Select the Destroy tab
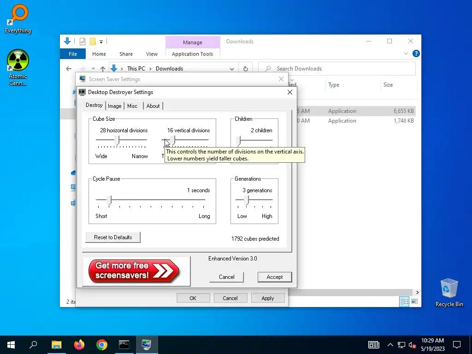This screenshot has width=472, height=354. [94, 105]
